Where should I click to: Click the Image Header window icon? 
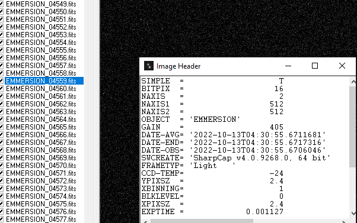(149, 66)
